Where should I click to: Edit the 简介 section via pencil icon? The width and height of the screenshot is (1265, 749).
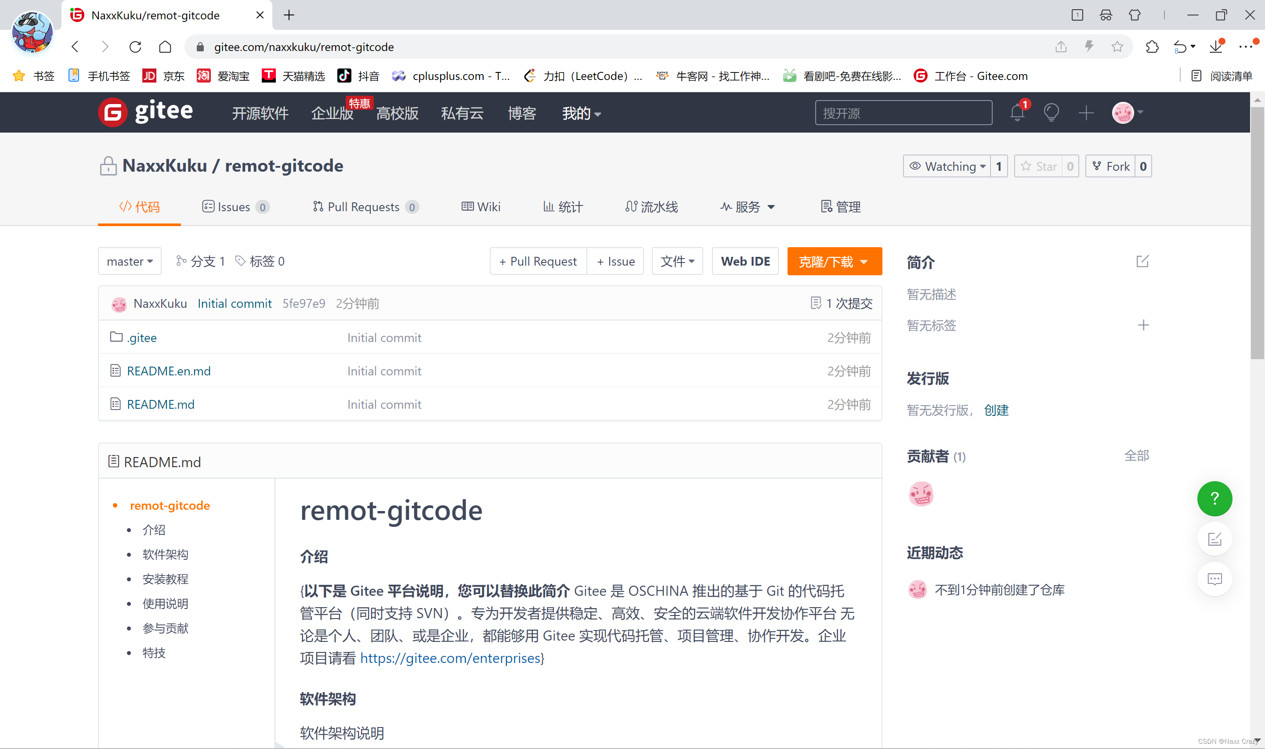(x=1143, y=261)
